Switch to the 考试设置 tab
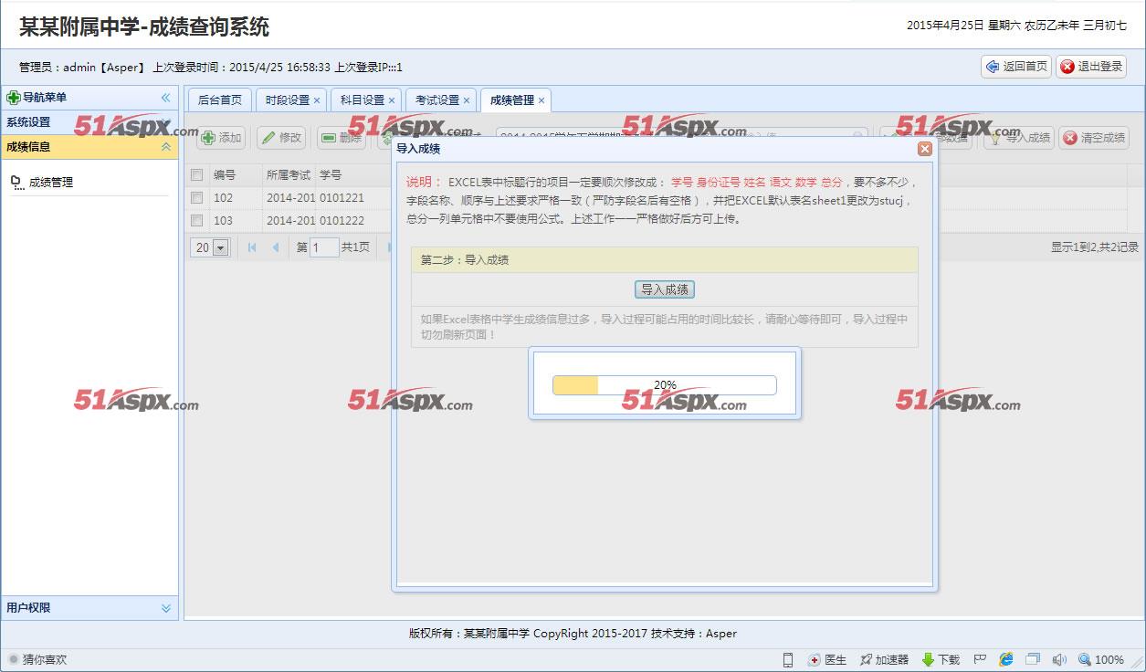The image size is (1146, 672). 437,100
